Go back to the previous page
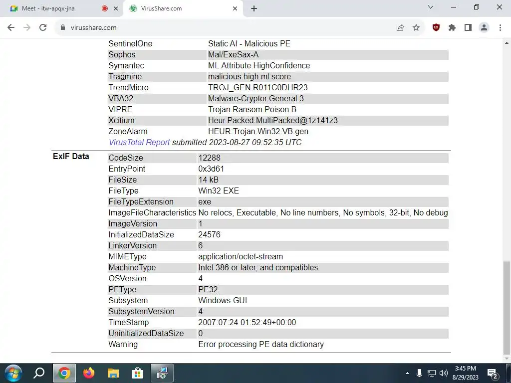 (x=11, y=28)
